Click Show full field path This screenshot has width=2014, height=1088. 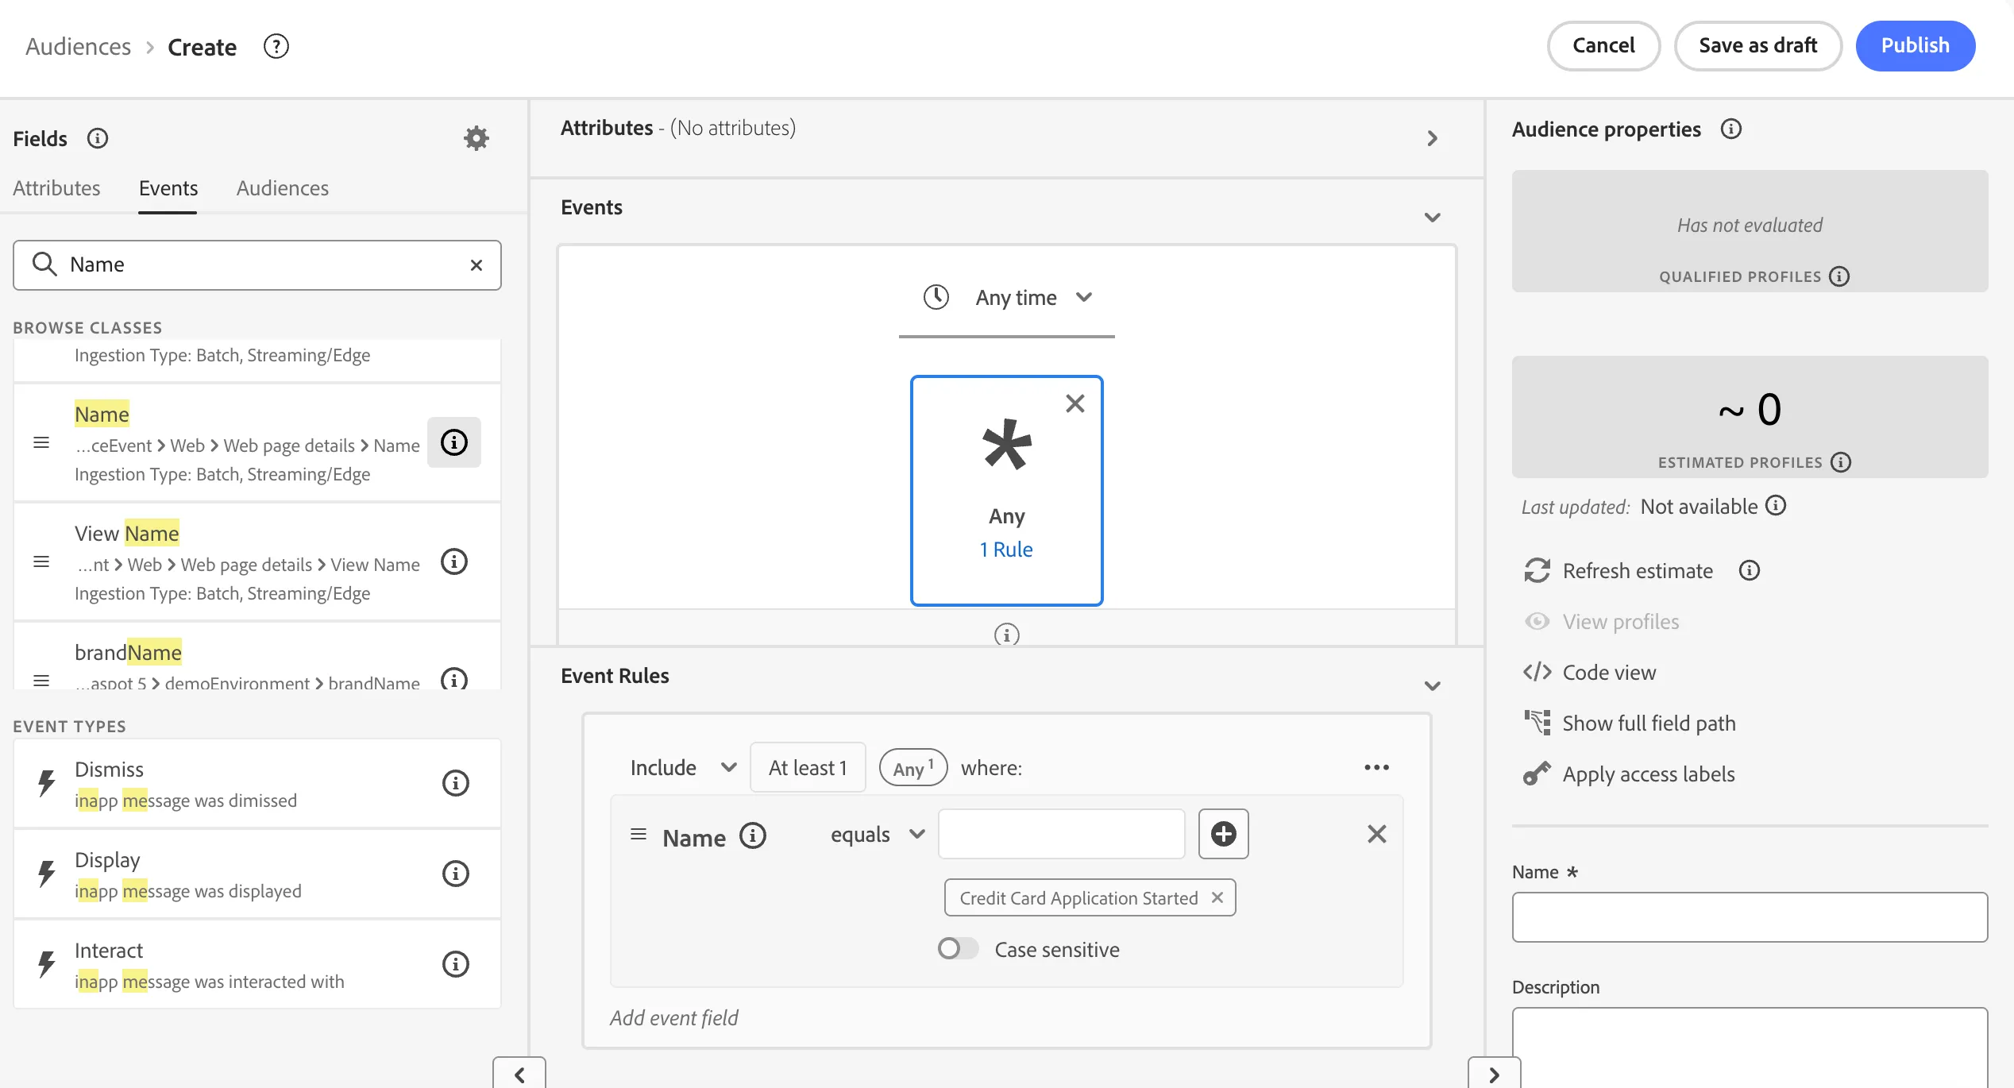[1629, 723]
